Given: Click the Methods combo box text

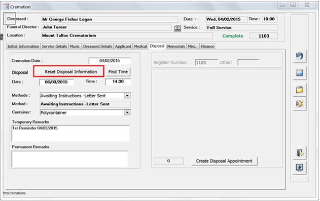Looking at the screenshot, I should (x=82, y=96).
